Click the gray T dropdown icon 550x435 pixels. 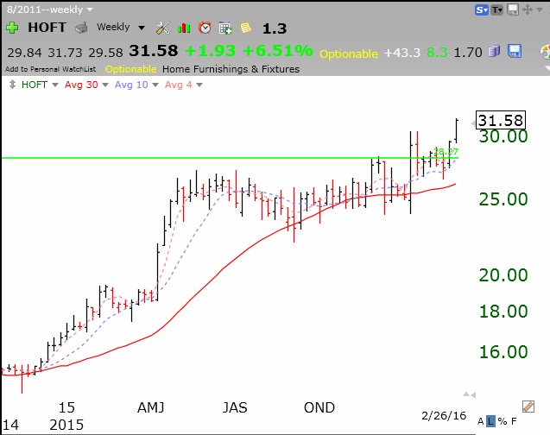(x=497, y=9)
